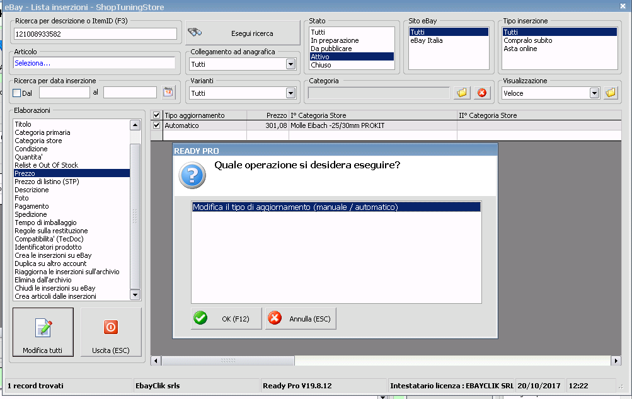This screenshot has width=632, height=399.
Task: Select Compralo subito insertion type
Action: pos(560,40)
